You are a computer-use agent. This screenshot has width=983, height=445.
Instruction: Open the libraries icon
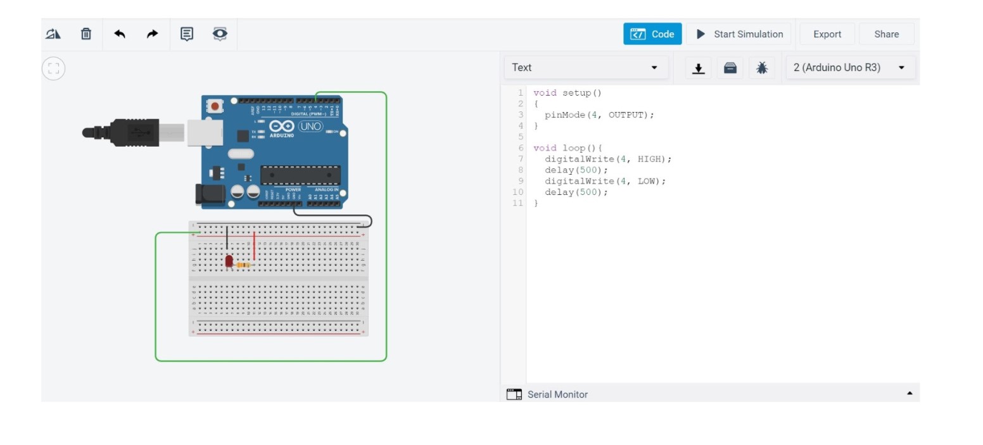point(730,68)
